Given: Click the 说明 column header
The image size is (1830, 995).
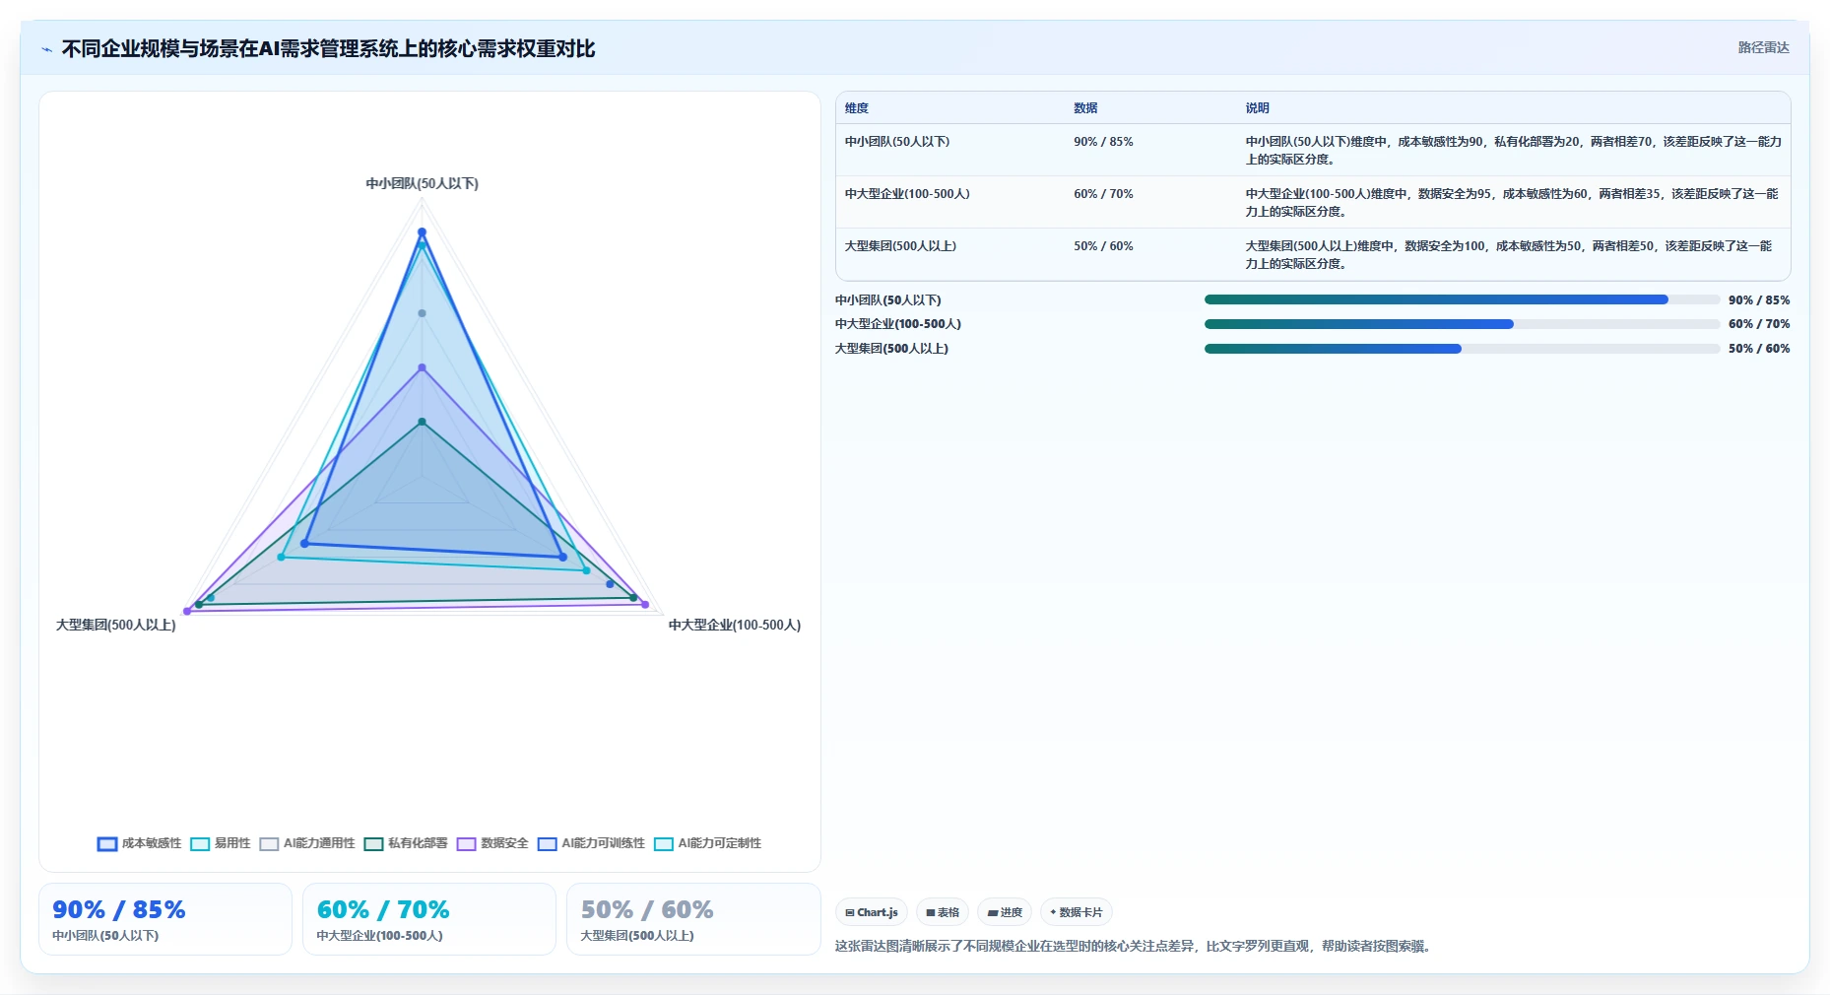Looking at the screenshot, I should point(1257,108).
